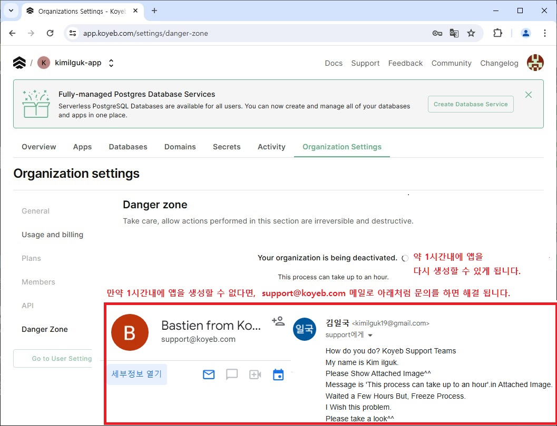
Task: Switch to the Overview tab
Action: (x=38, y=147)
